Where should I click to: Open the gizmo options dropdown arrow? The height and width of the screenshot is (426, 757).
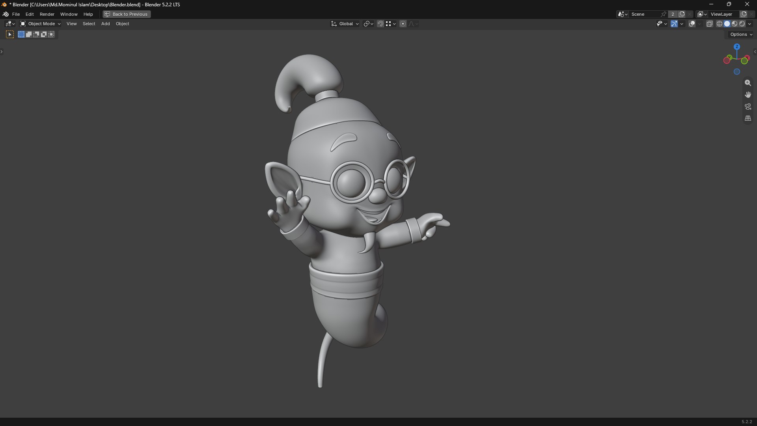682,24
